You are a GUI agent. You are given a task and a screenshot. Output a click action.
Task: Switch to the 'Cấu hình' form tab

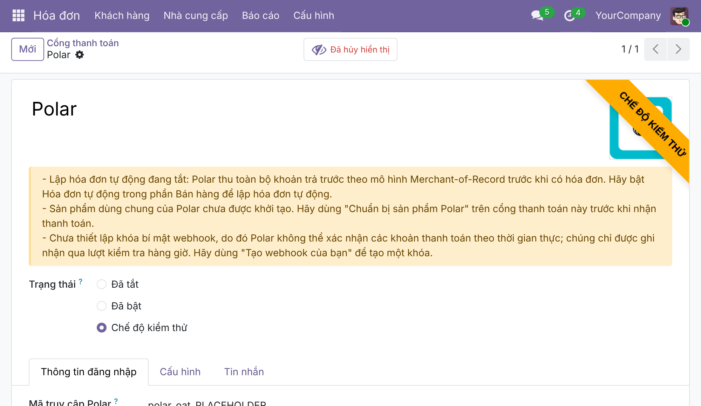pos(180,372)
